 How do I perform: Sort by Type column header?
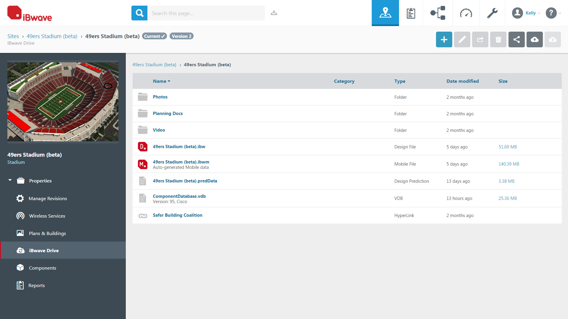[x=400, y=81]
